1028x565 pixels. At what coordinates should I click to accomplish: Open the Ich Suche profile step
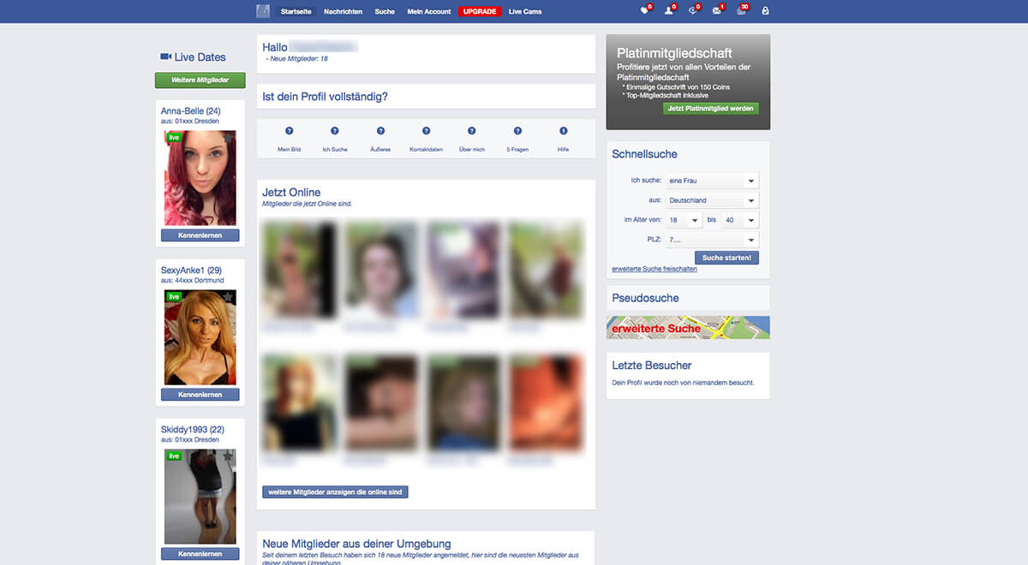(334, 149)
